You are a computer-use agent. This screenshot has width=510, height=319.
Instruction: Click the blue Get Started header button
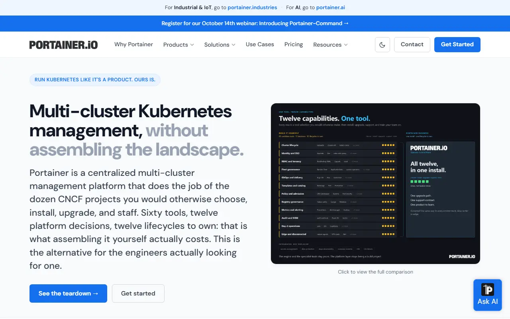pyautogui.click(x=457, y=45)
